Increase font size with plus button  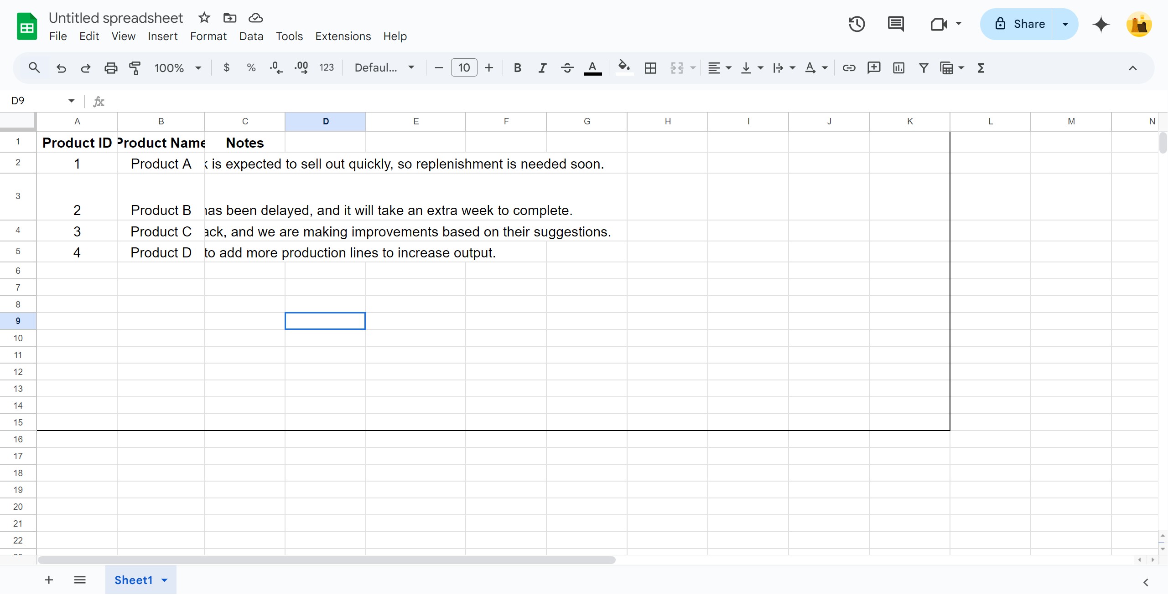(x=489, y=68)
